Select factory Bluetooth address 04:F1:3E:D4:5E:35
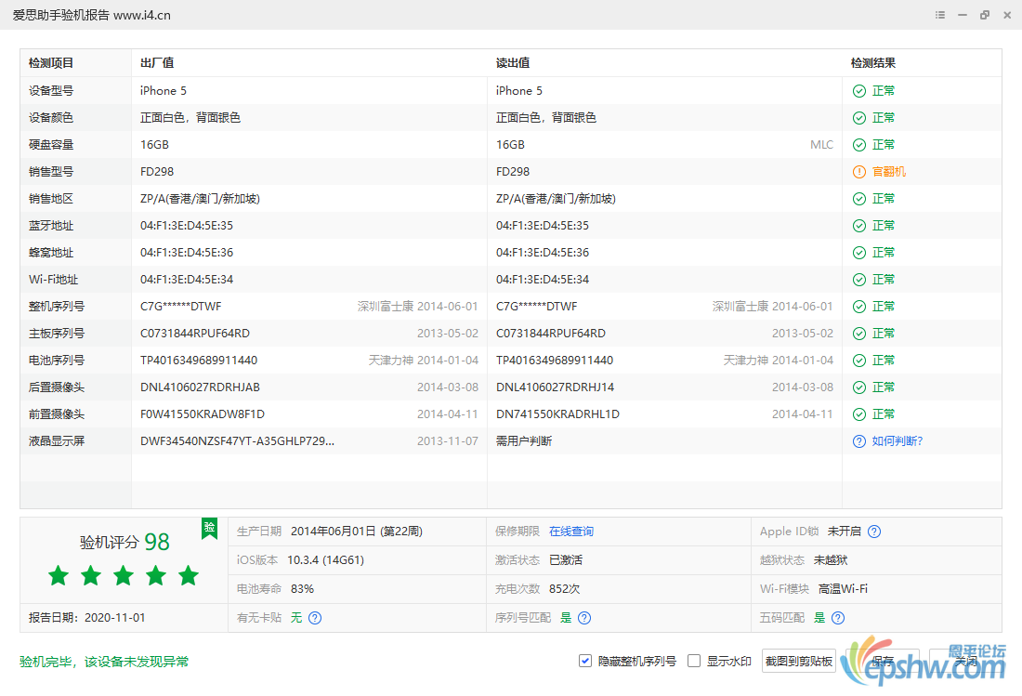Image resolution: width=1022 pixels, height=696 pixels. coord(187,226)
